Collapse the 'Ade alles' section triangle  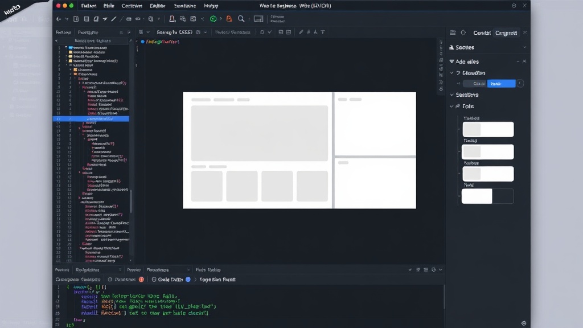(x=451, y=61)
